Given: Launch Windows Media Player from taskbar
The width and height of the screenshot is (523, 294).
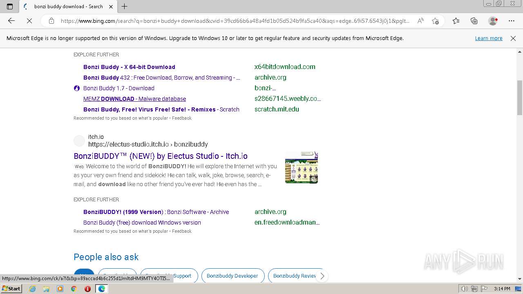Looking at the screenshot, I should coord(60,289).
